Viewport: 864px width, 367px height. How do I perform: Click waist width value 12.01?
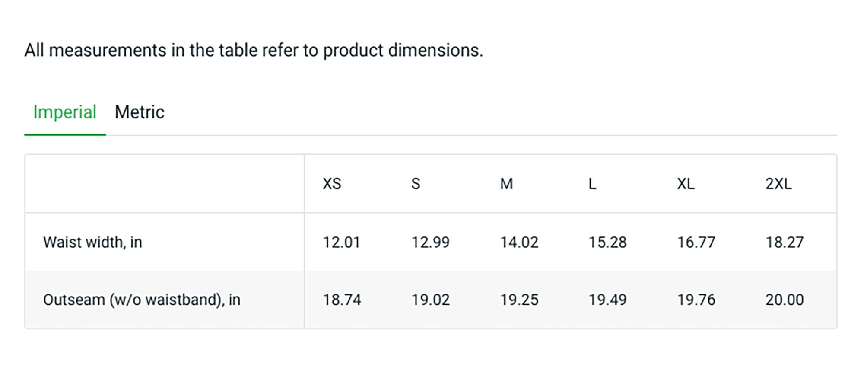point(341,242)
